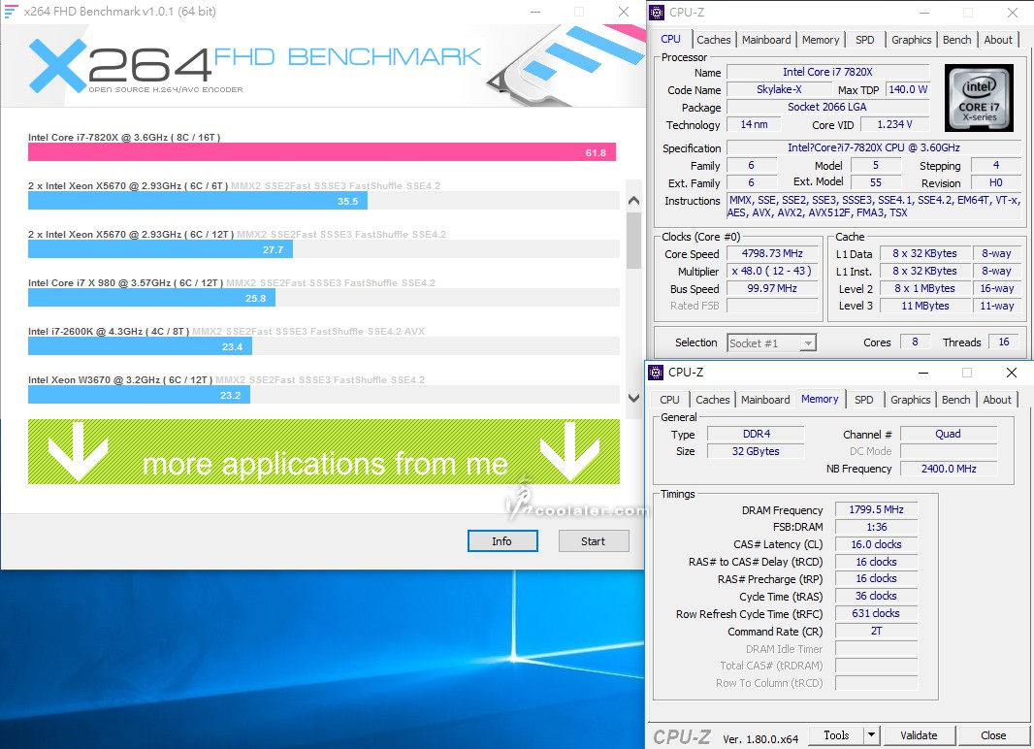Click the i7-2600K 23.4 result bar
Screen dimensions: 1034x749
pos(140,346)
